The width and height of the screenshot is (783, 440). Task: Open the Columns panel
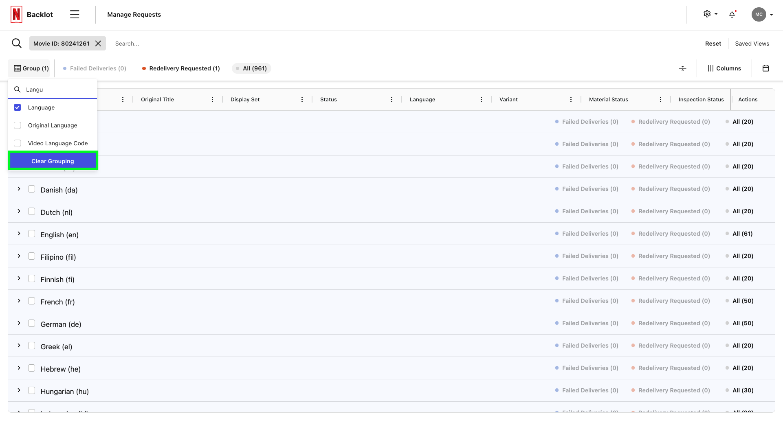point(725,68)
